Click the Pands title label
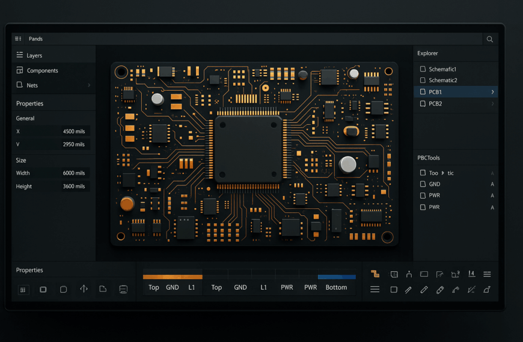Image resolution: width=523 pixels, height=342 pixels. [35, 39]
